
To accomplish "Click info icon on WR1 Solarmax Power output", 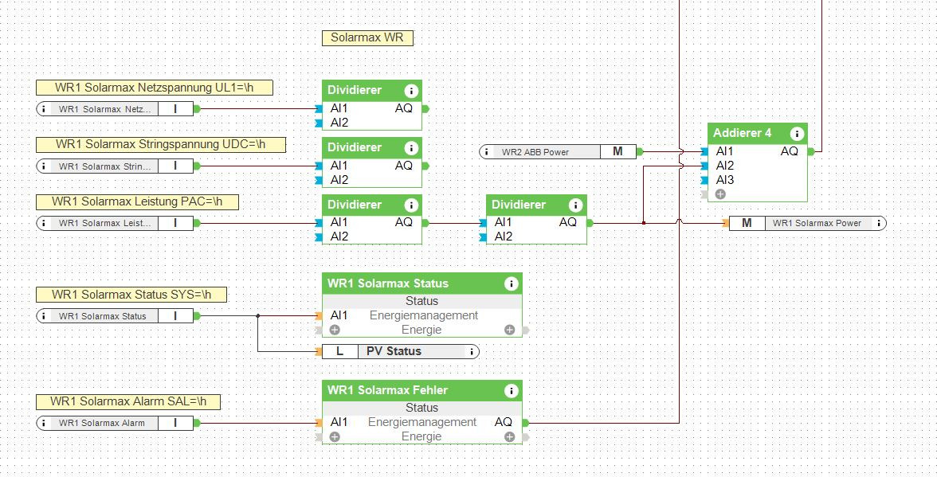I will pyautogui.click(x=878, y=223).
